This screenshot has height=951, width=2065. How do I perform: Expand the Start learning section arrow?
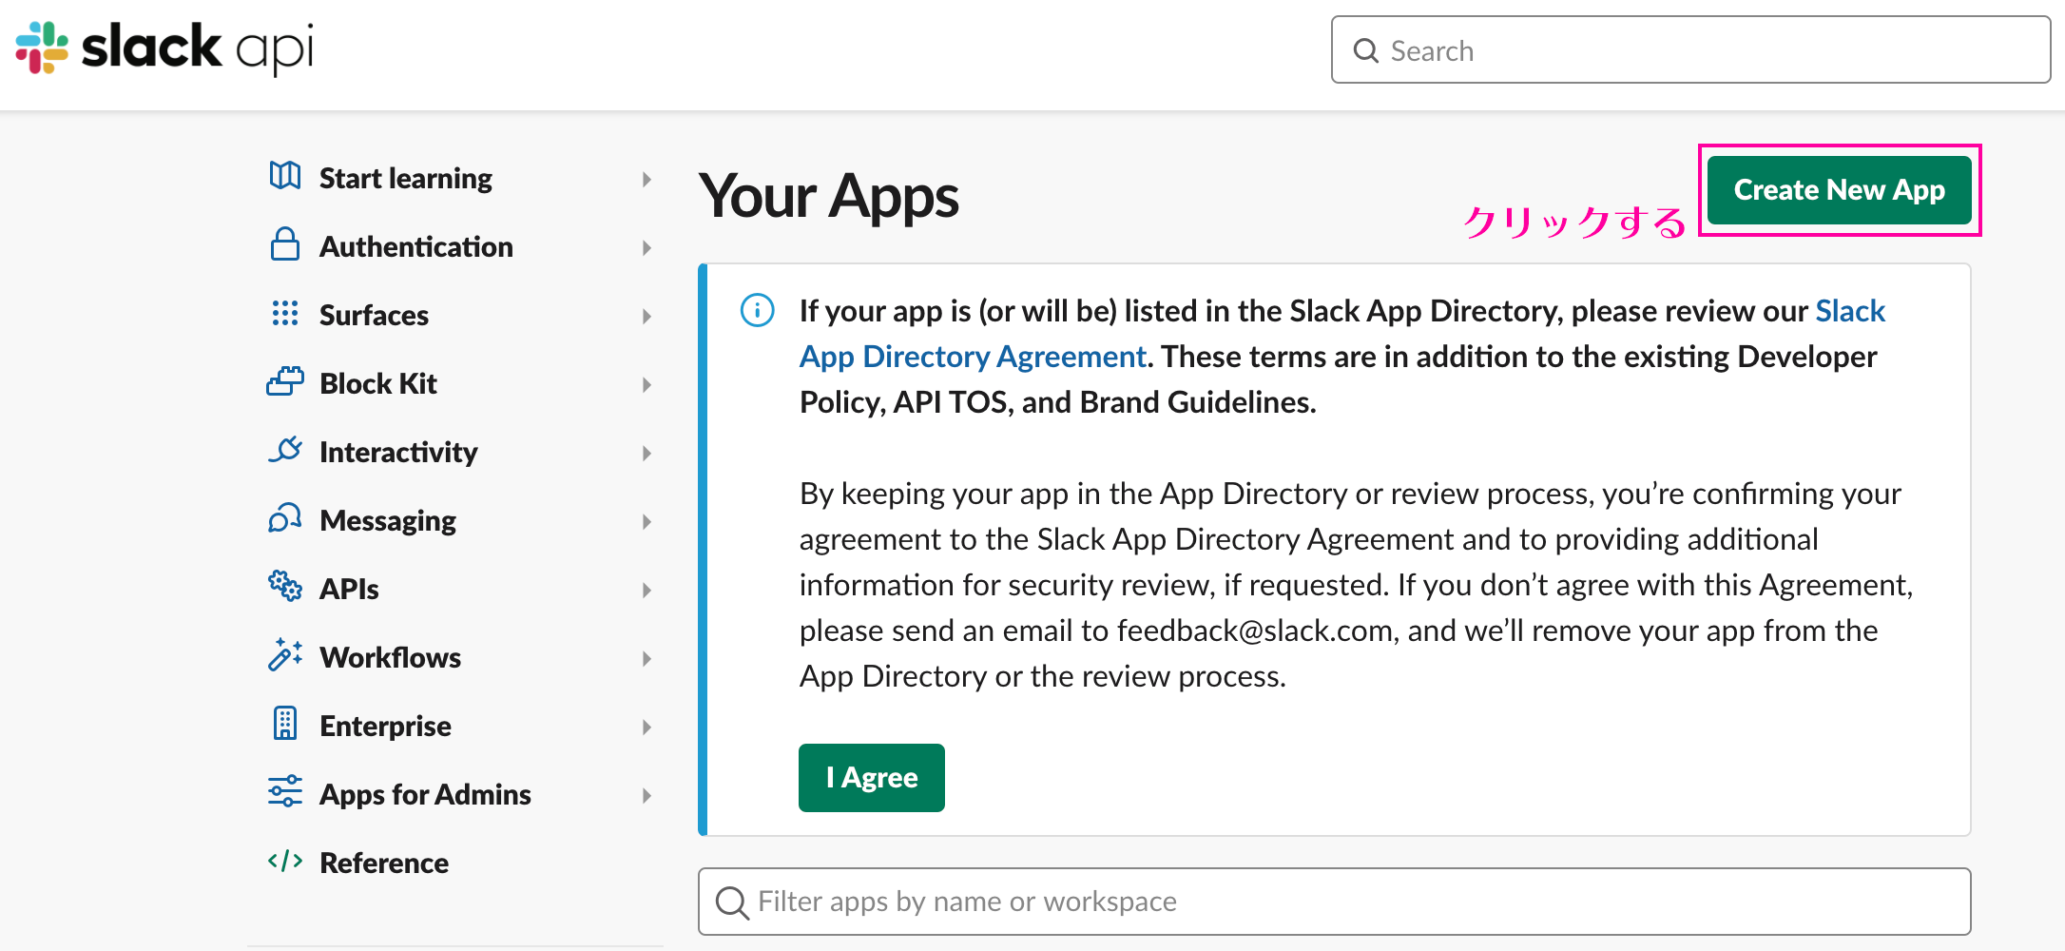click(647, 179)
